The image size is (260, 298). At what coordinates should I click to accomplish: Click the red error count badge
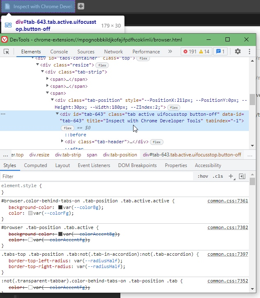190,51
